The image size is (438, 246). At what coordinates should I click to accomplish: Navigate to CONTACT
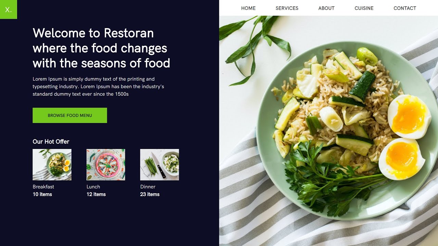(404, 8)
